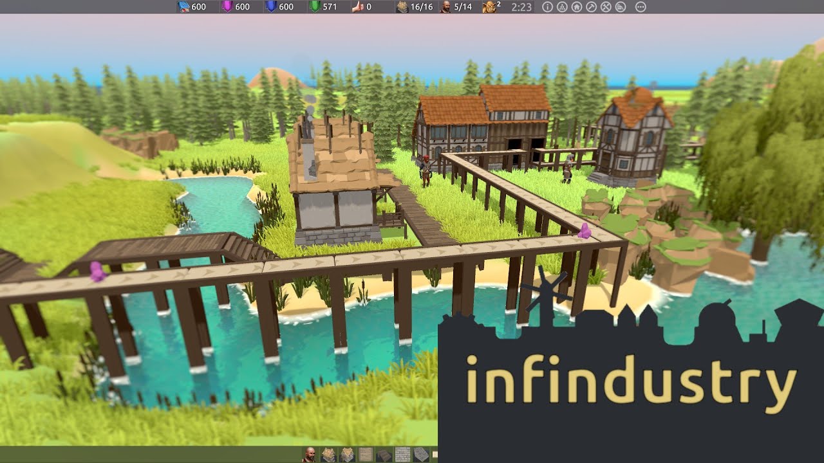This screenshot has width=824, height=463.
Task: Click the 5/14 worker count
Action: (x=463, y=7)
